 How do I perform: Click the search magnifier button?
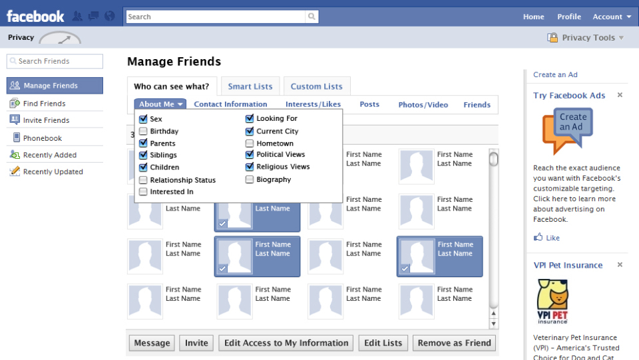[x=312, y=17]
